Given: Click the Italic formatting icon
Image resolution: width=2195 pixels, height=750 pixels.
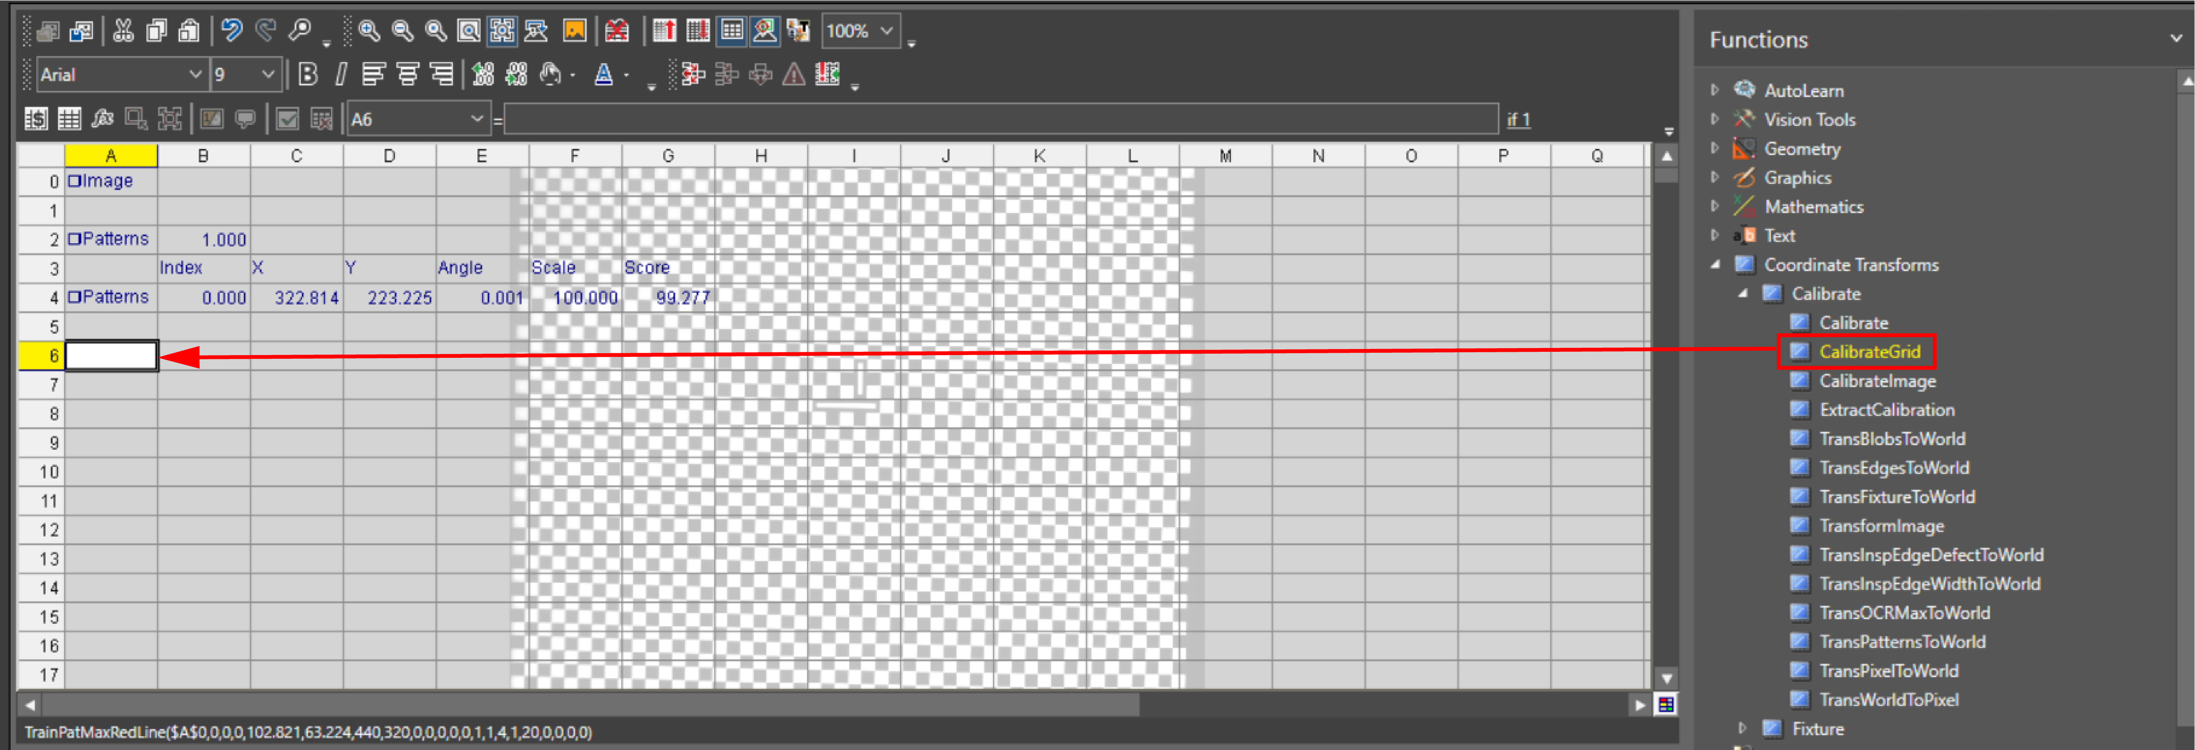Looking at the screenshot, I should point(341,75).
